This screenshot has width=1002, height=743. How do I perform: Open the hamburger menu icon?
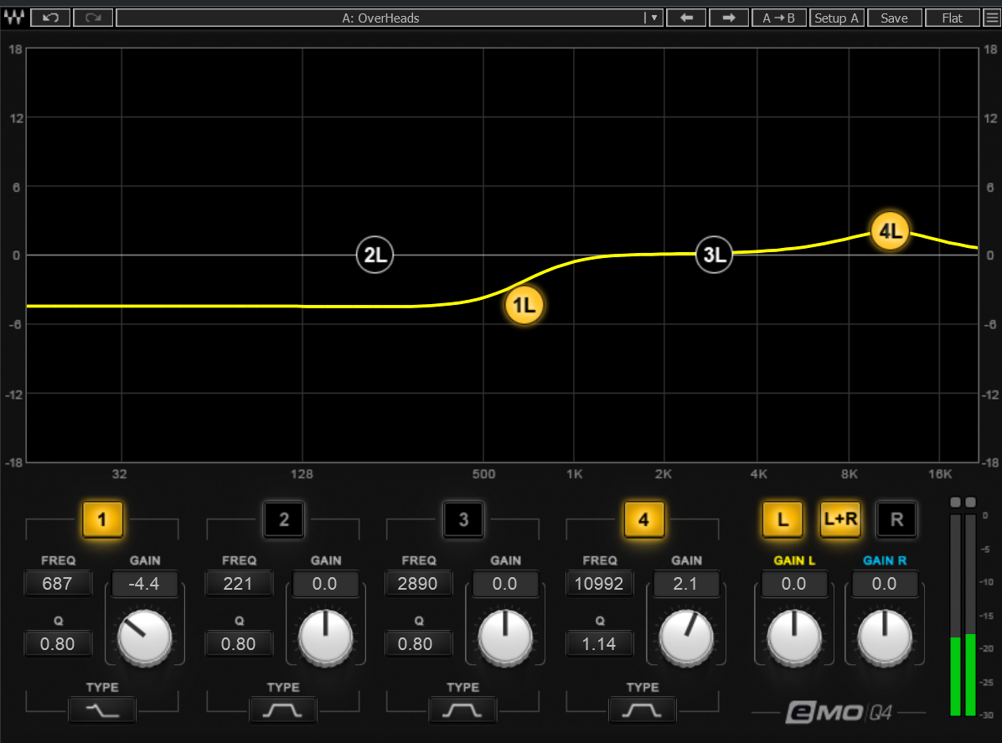(x=992, y=18)
